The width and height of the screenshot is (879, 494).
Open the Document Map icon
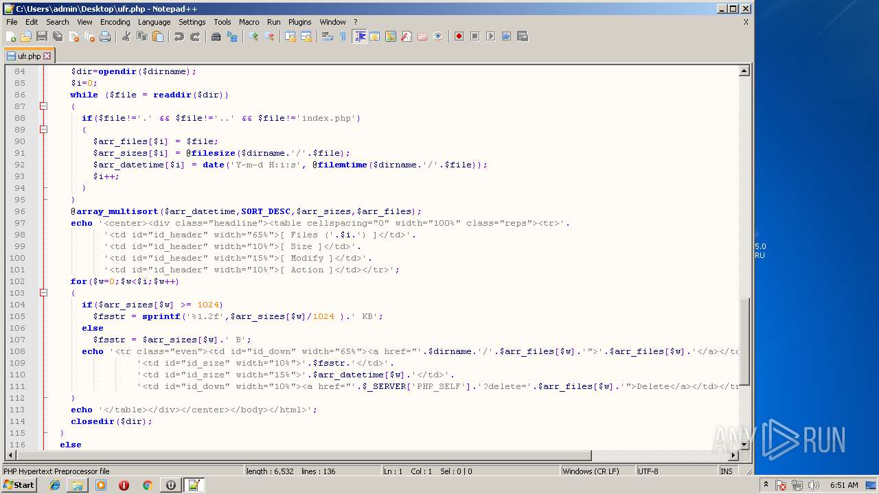pyautogui.click(x=391, y=36)
